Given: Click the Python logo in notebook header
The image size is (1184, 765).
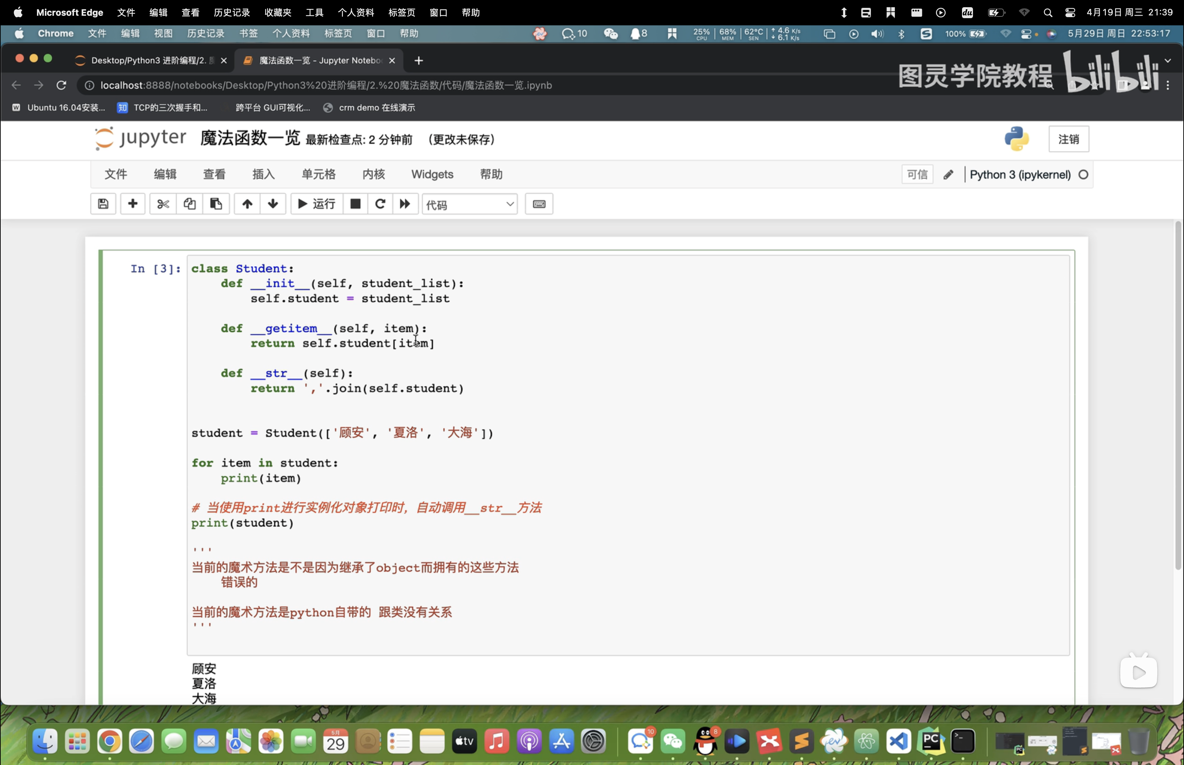Looking at the screenshot, I should [x=1016, y=139].
